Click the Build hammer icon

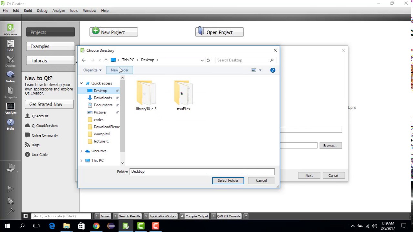click(10, 211)
